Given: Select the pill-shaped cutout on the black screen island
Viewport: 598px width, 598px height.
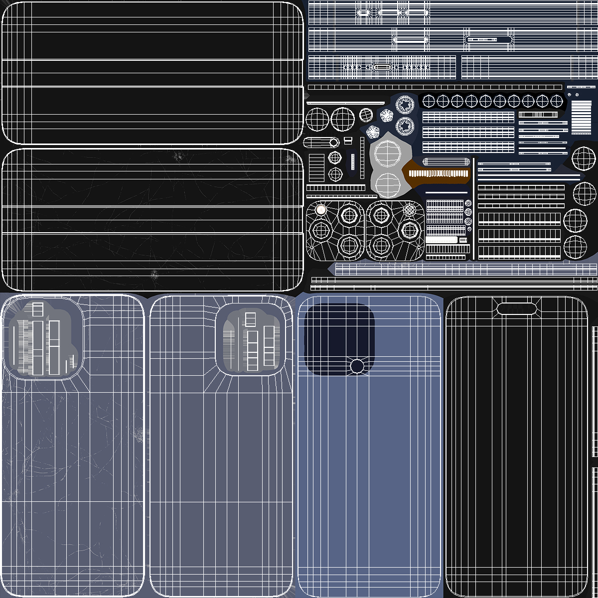Looking at the screenshot, I should [517, 309].
